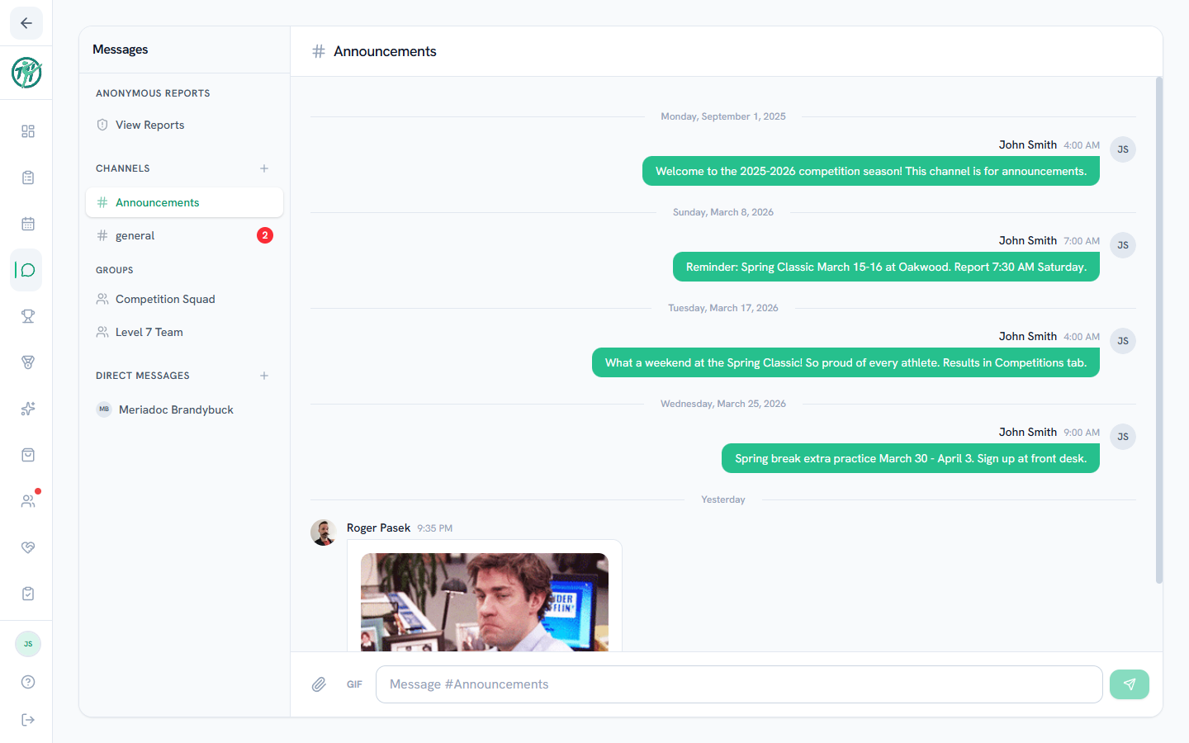Click John Smith's avatar on 7:00 AM message
The width and height of the screenshot is (1189, 743).
[1123, 245]
